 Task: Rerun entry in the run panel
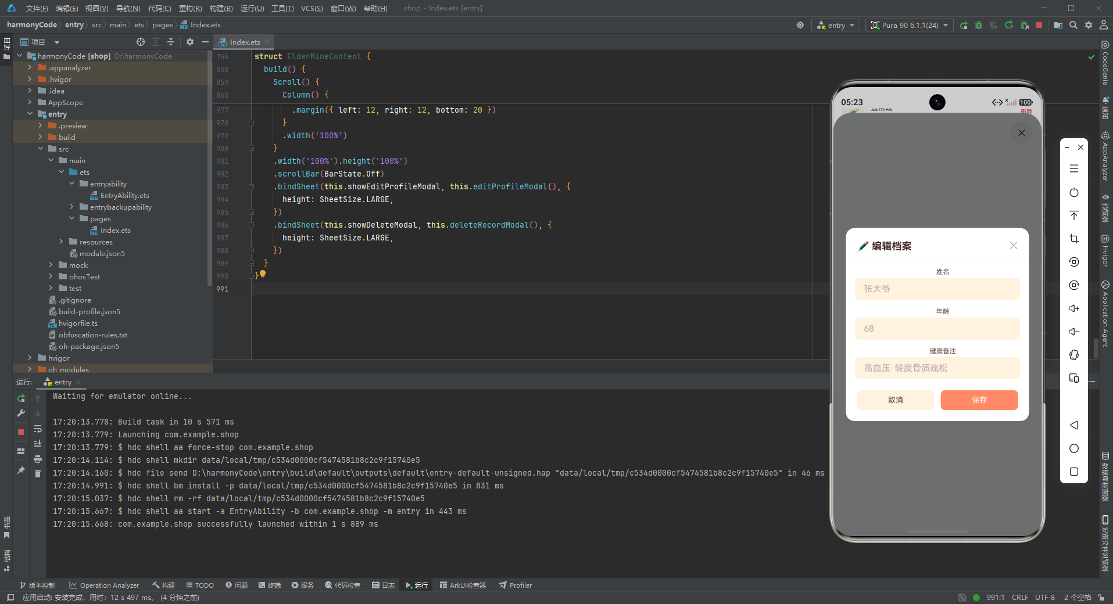tap(21, 398)
